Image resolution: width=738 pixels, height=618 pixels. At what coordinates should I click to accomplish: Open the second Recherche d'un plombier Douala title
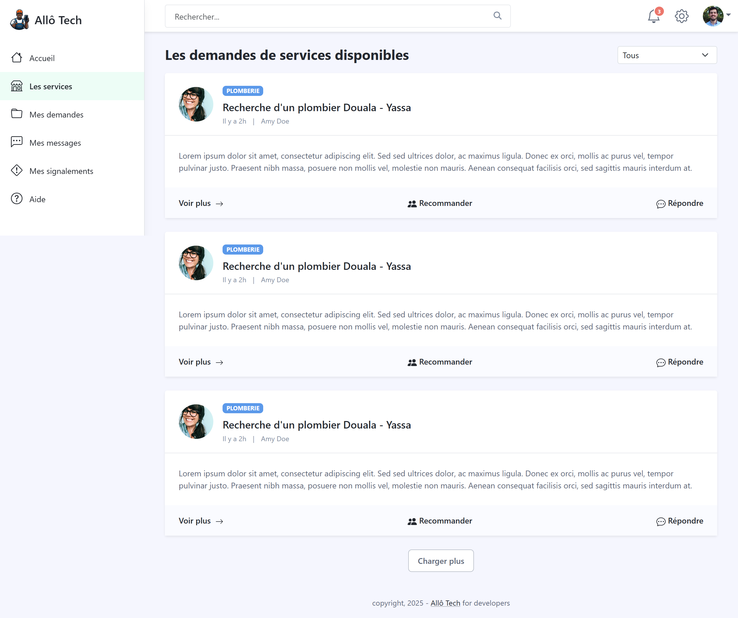coord(317,266)
